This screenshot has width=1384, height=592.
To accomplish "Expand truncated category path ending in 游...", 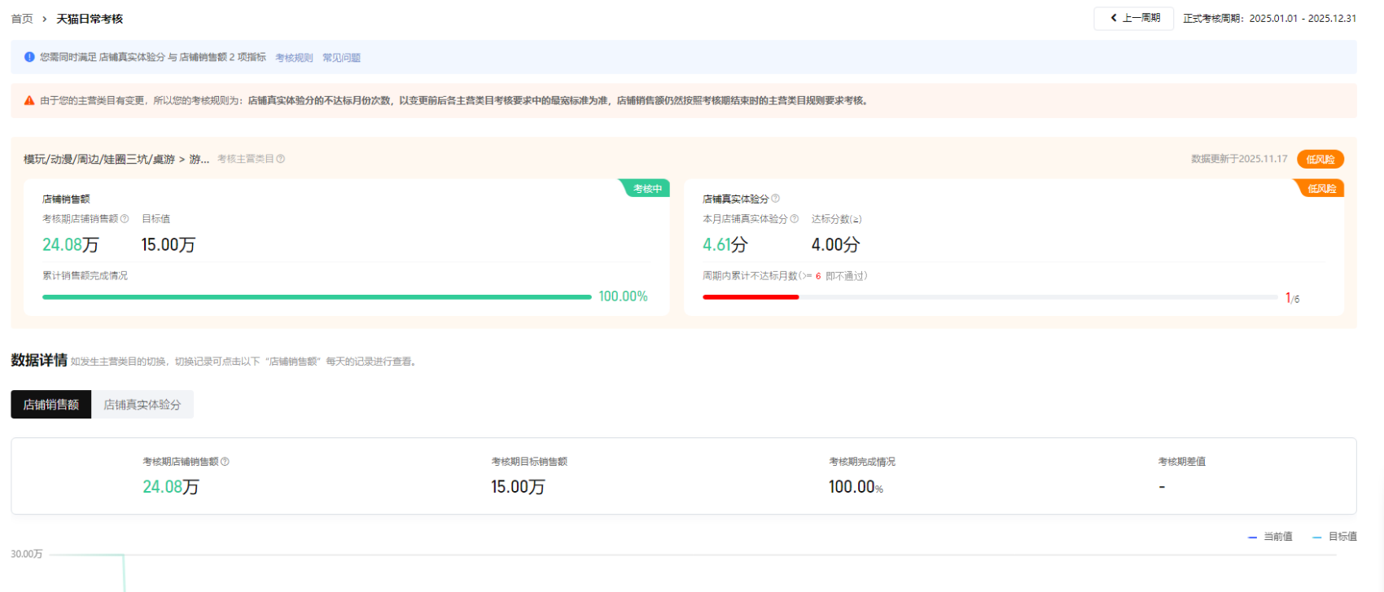I will click(x=199, y=159).
